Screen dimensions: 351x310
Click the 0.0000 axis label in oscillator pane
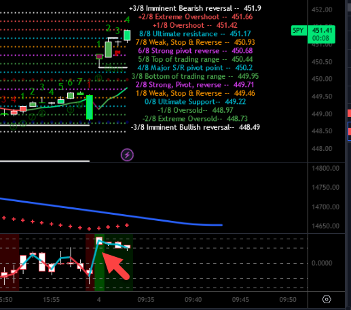322,263
